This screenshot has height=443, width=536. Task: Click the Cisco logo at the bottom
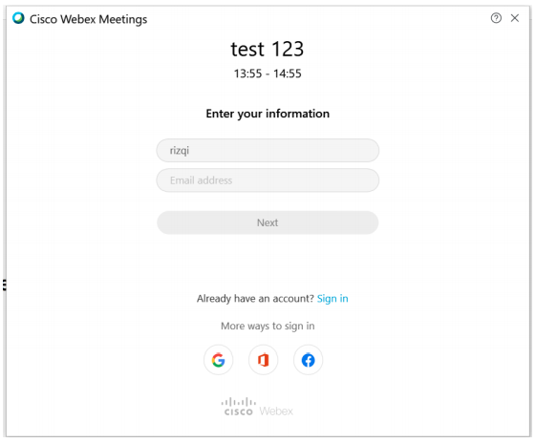pyautogui.click(x=238, y=407)
